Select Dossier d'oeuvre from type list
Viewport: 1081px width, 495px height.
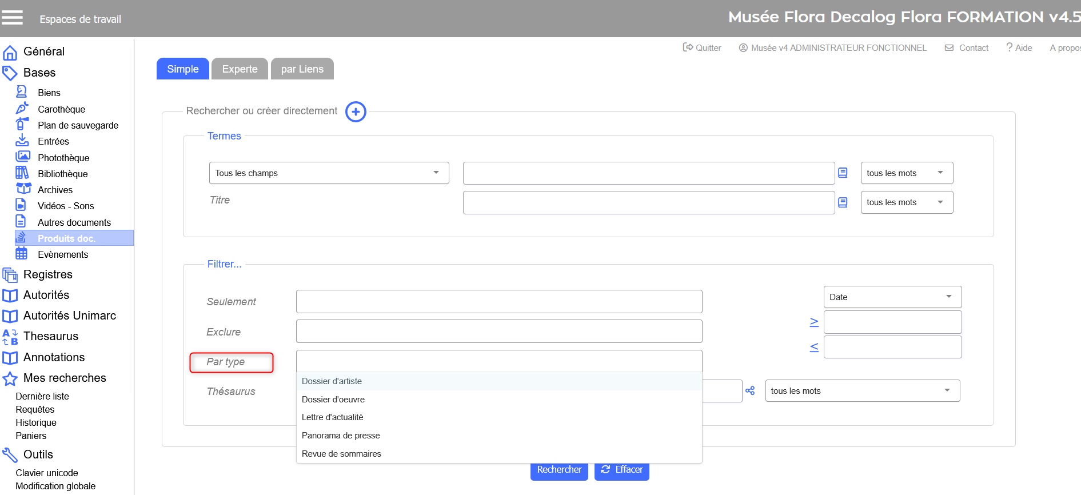(x=333, y=400)
